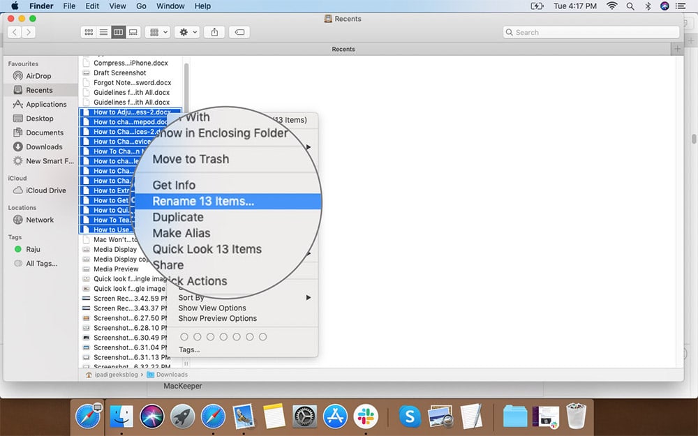Image resolution: width=698 pixels, height=436 pixels.
Task: Open Skype from the Dock
Action: [x=409, y=416]
